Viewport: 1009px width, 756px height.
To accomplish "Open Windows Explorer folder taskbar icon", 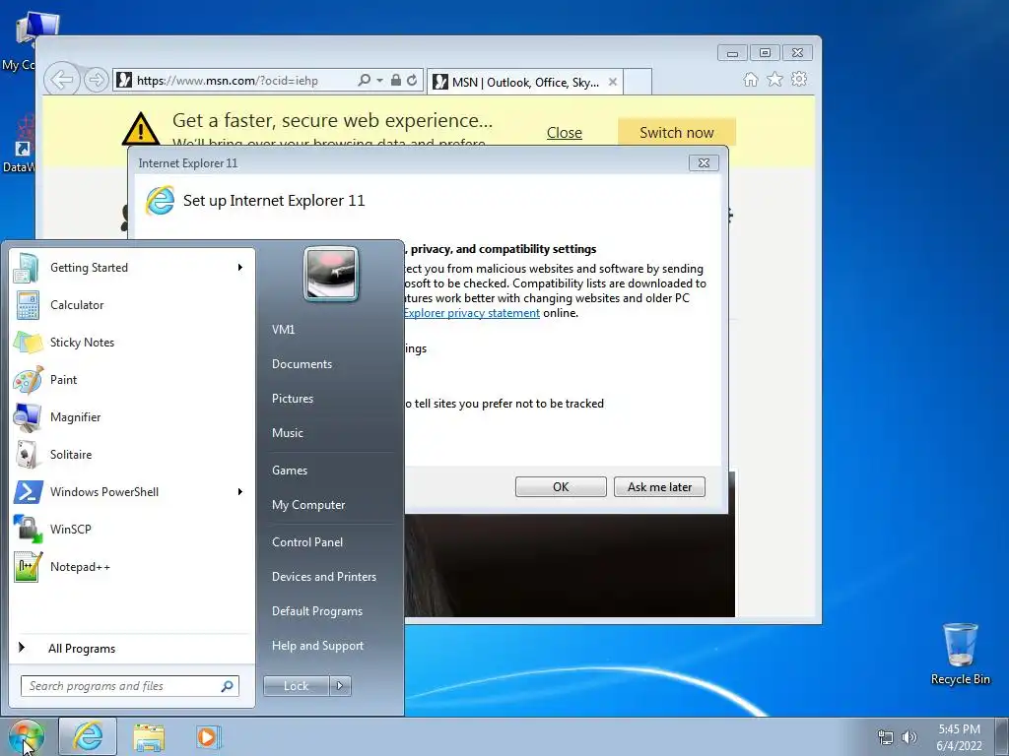I will 149,736.
